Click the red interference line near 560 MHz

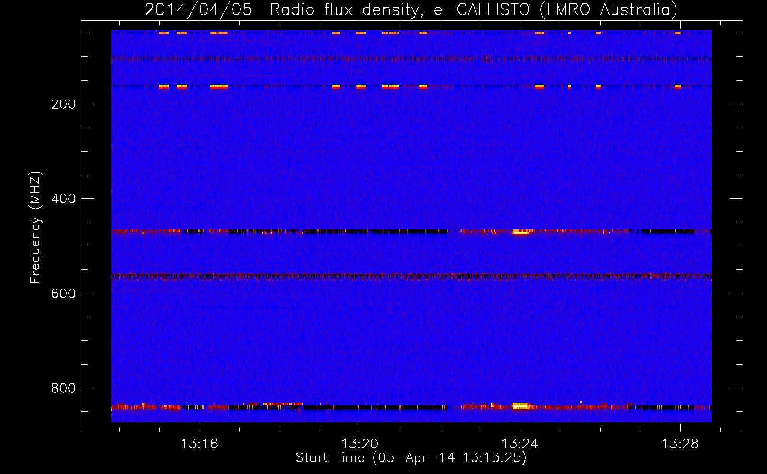pyautogui.click(x=411, y=276)
